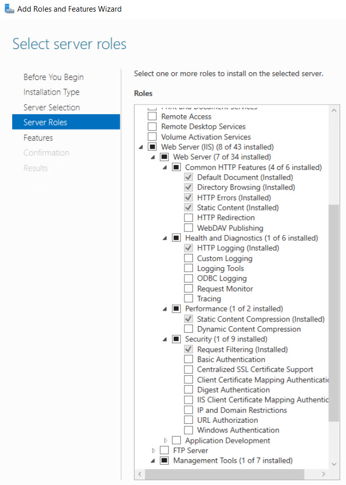Go to the Before You Begin step

click(54, 77)
